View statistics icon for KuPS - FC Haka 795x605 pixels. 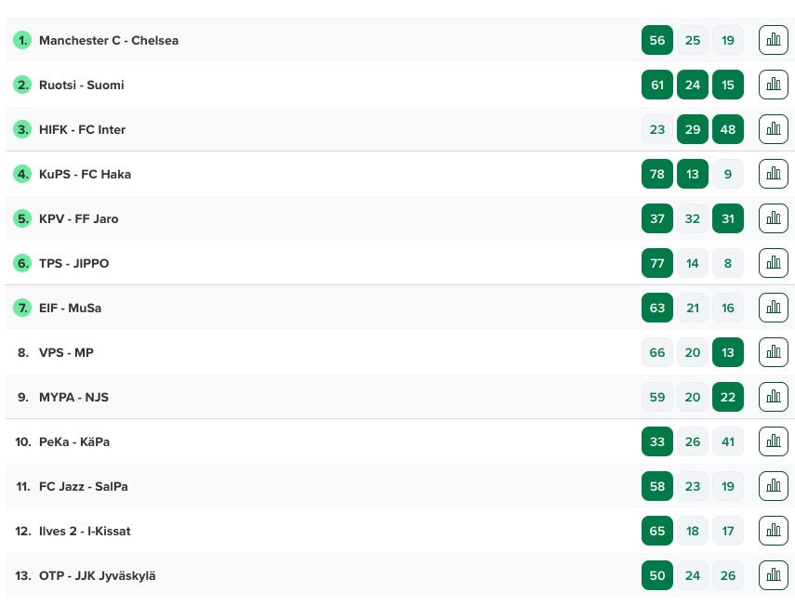774,174
